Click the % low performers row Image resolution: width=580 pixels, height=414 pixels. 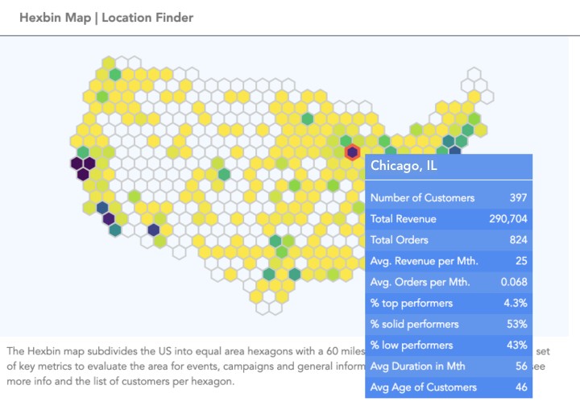449,346
